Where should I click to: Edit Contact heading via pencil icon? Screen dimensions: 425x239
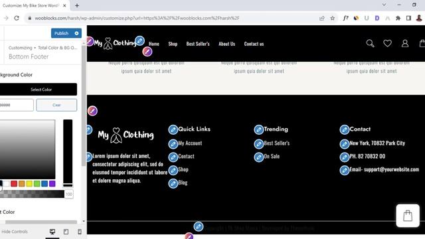[x=344, y=129]
